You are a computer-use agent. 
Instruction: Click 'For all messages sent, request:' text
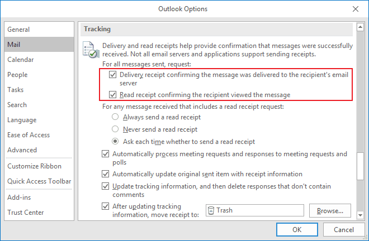146,64
